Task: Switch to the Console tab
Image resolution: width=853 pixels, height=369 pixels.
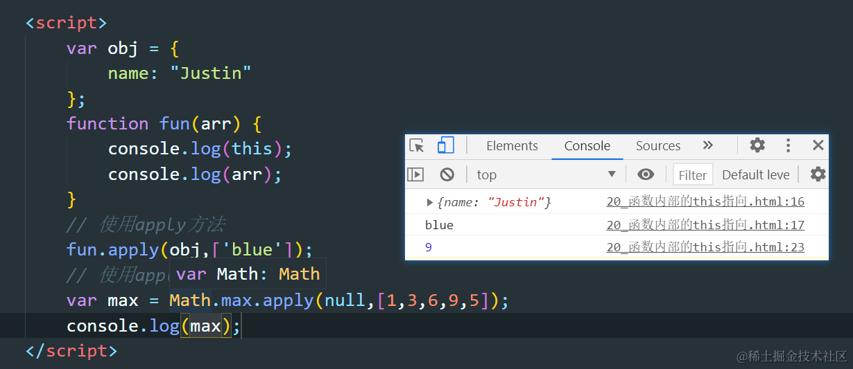Action: coord(587,146)
